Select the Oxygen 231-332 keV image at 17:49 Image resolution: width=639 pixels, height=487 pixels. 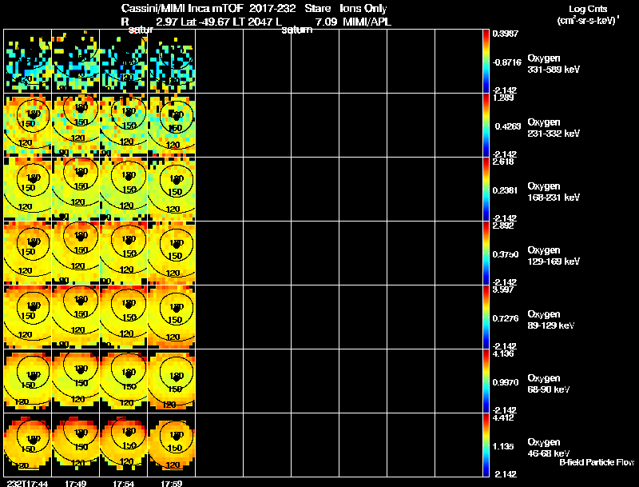(75, 126)
